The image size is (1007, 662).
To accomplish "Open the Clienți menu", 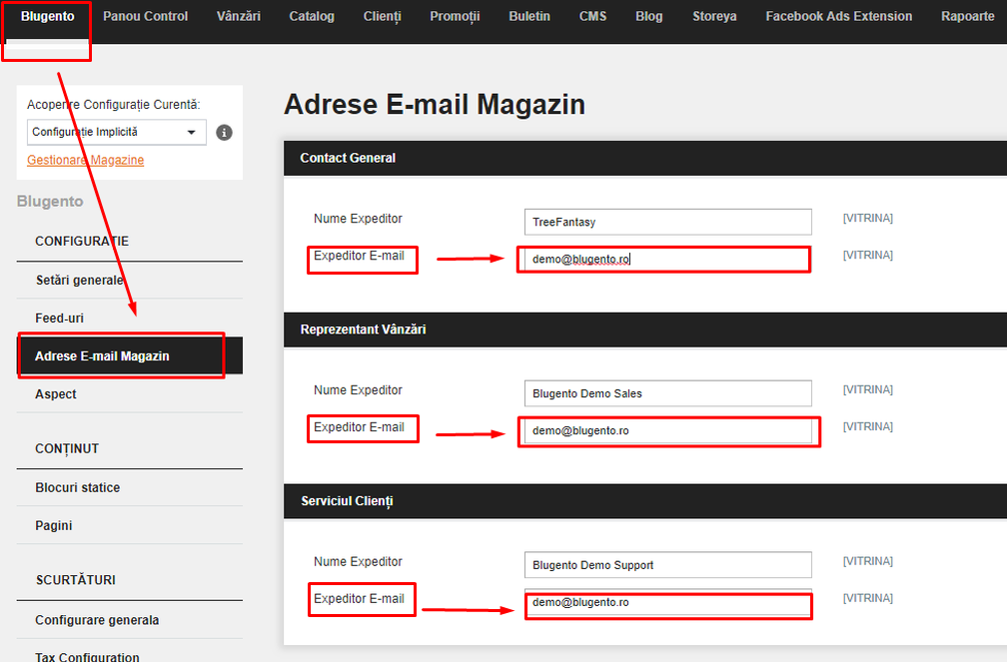I will tap(382, 17).
